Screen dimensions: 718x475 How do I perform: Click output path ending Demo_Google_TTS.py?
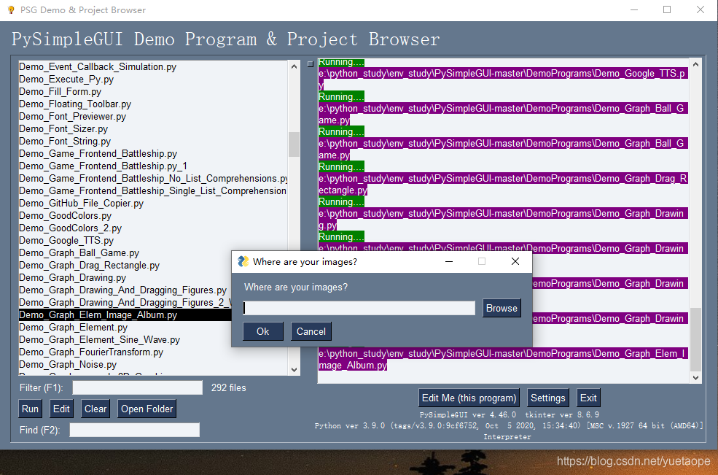[503, 79]
